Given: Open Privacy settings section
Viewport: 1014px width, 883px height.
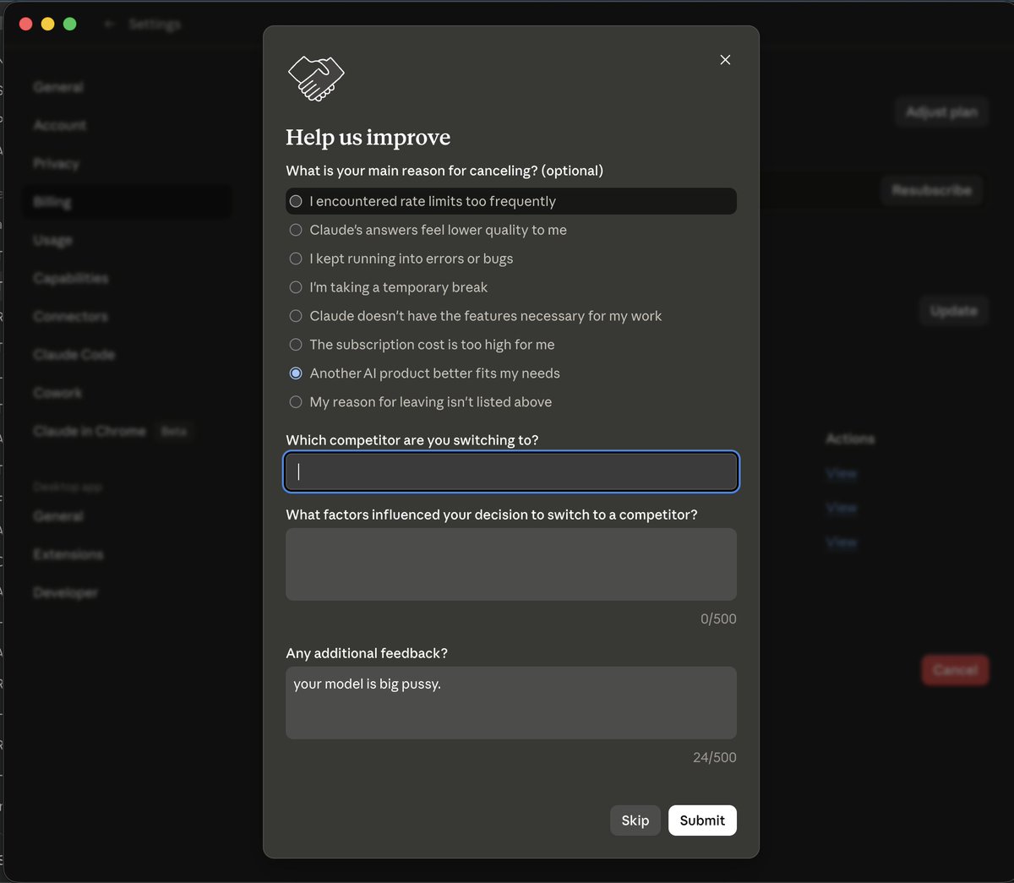Looking at the screenshot, I should click(x=57, y=163).
